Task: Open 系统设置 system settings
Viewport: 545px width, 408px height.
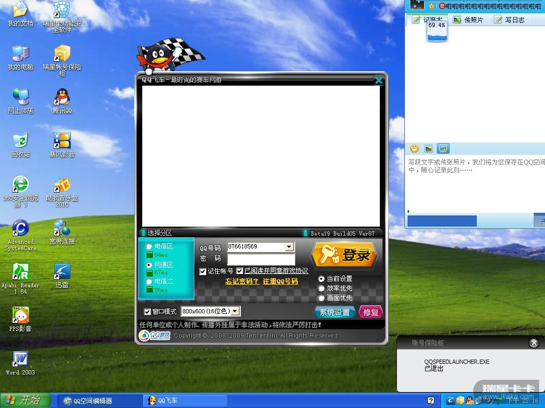Action: pos(335,312)
